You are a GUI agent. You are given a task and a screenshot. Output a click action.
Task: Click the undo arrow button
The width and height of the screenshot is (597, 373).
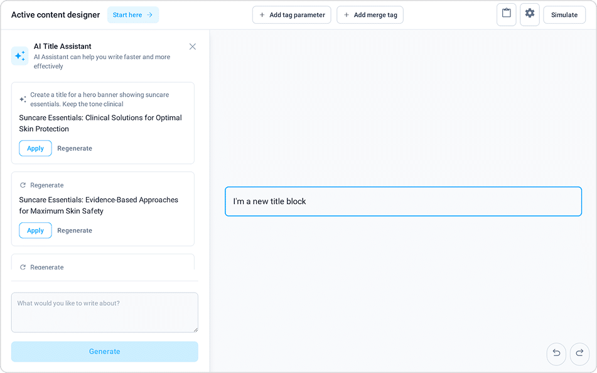pyautogui.click(x=556, y=354)
